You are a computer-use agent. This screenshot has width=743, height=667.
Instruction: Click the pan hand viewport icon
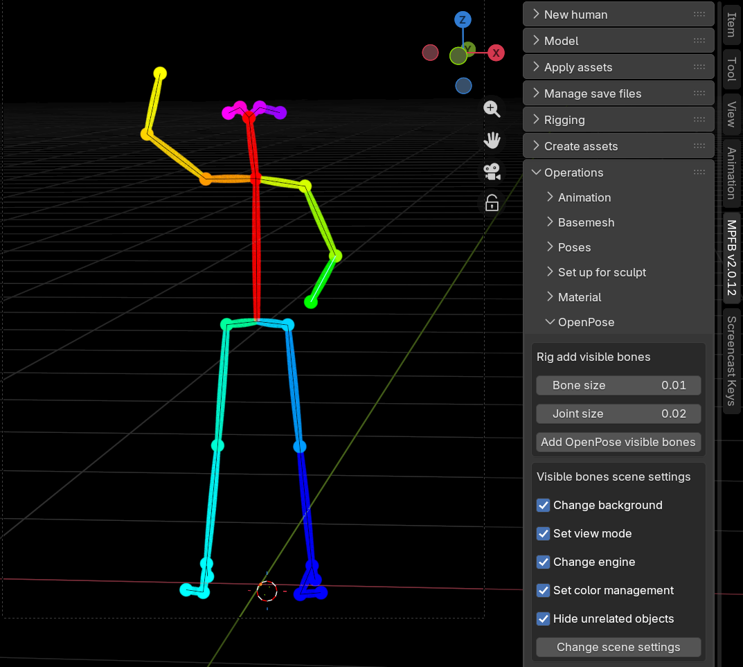492,141
